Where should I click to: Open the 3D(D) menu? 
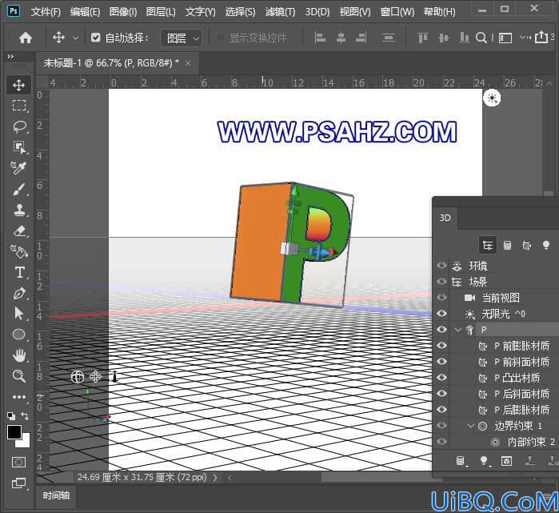[317, 12]
